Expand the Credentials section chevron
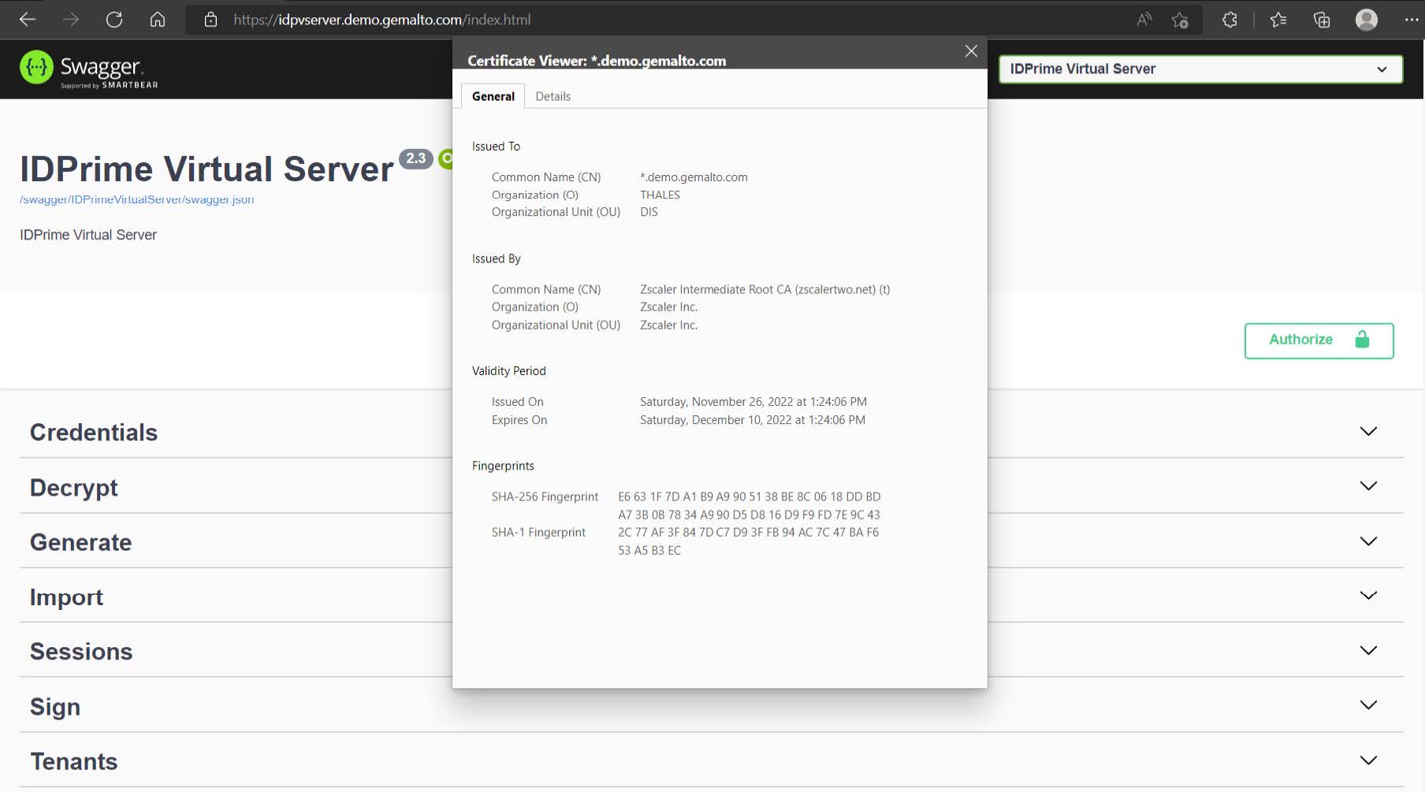Viewport: 1425px width, 792px height. [1368, 431]
